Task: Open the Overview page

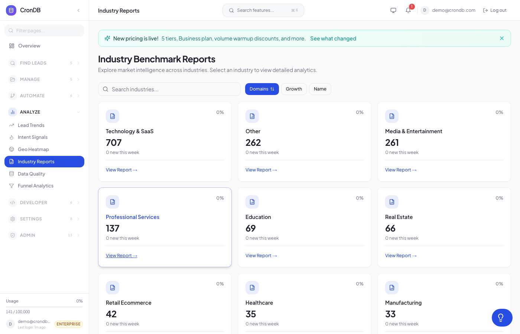Action: 44,46
